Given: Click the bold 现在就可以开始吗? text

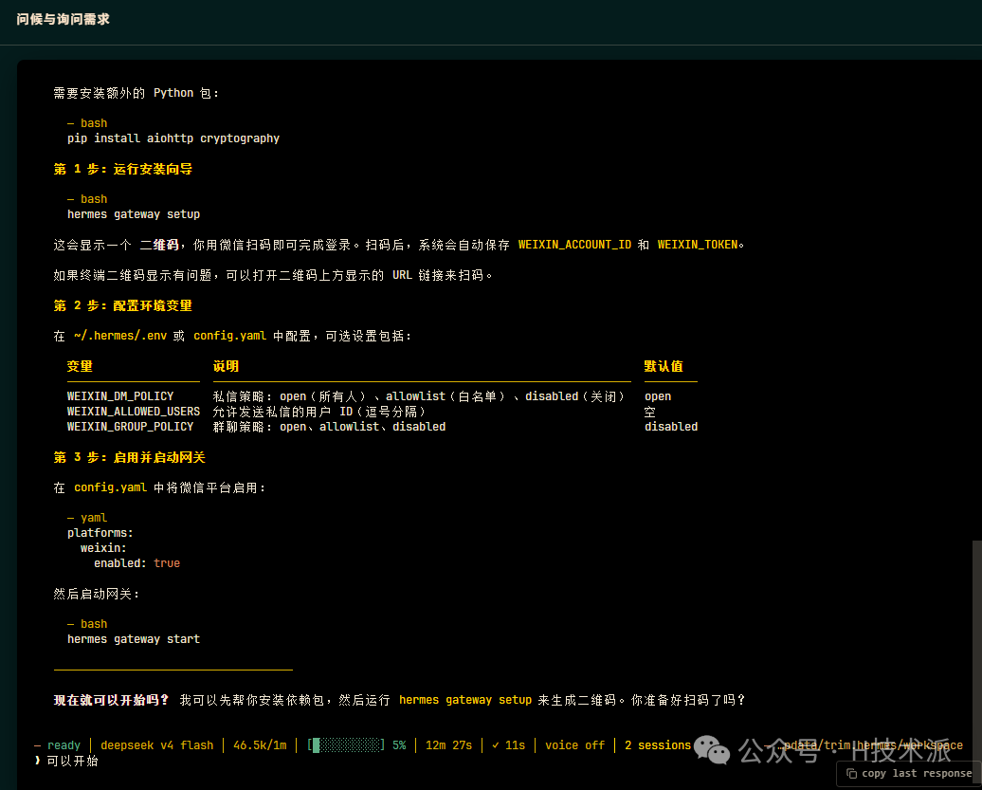Looking at the screenshot, I should tap(111, 700).
